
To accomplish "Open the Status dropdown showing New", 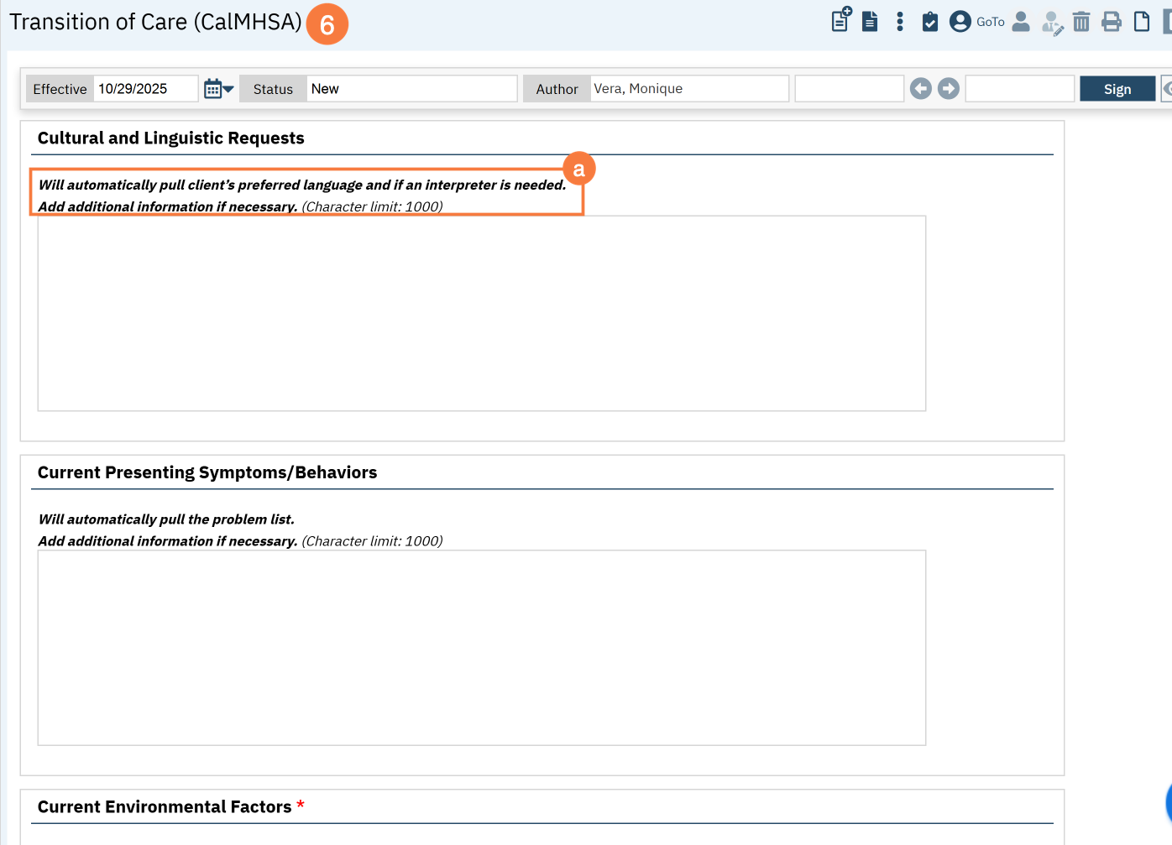I will click(x=411, y=89).
